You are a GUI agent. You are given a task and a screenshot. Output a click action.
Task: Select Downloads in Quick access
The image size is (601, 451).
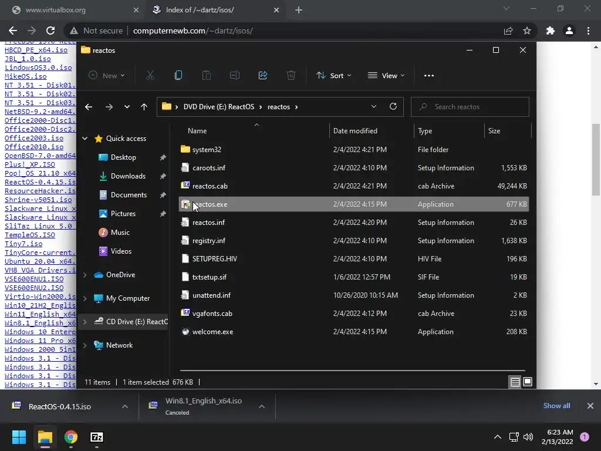tap(128, 176)
